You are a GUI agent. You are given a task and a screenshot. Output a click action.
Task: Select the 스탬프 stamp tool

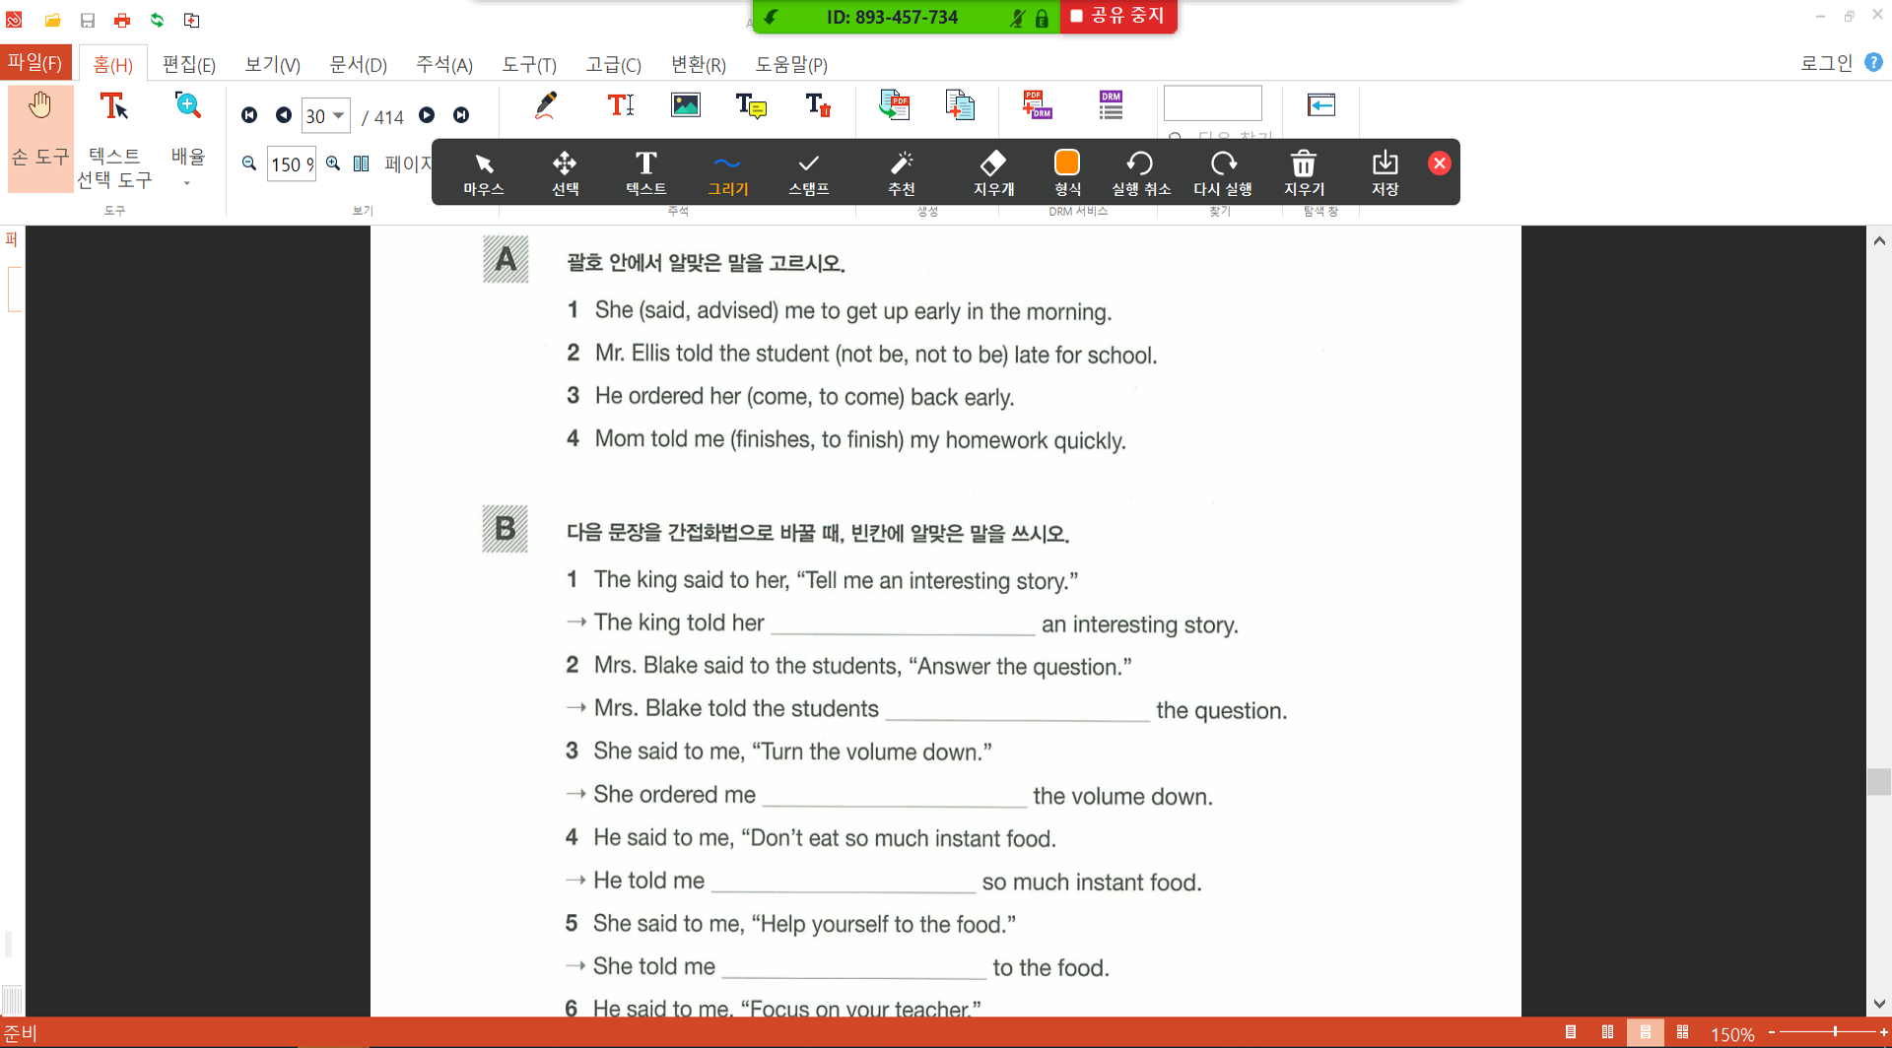809,173
